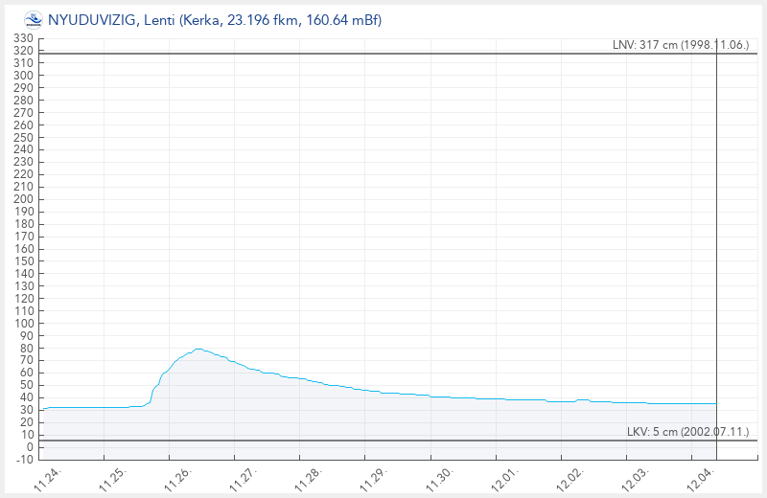767x498 pixels.
Task: Choose the 11.26. date tick label
Action: click(x=178, y=479)
